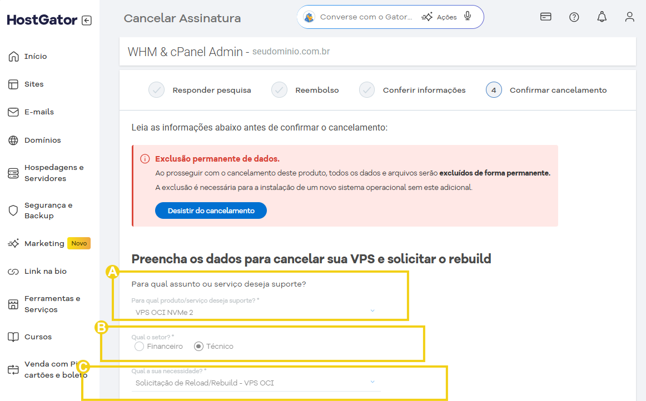Screen dimensions: 646x401
Task: Open the help question mark icon
Action: 574,17
